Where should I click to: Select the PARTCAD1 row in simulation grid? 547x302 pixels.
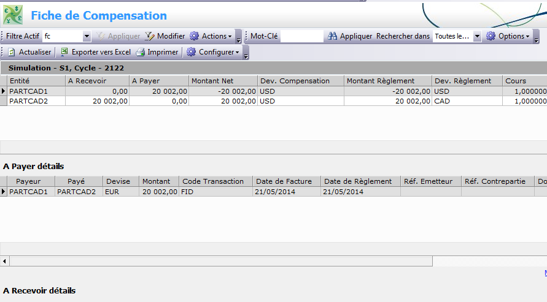pos(37,91)
